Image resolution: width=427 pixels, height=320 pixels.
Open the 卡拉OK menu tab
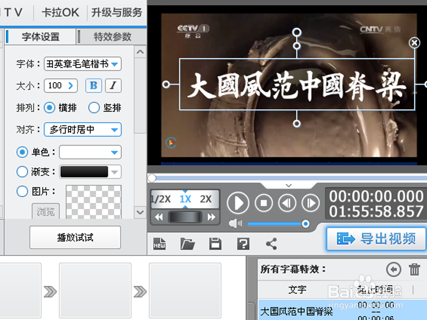coord(60,12)
